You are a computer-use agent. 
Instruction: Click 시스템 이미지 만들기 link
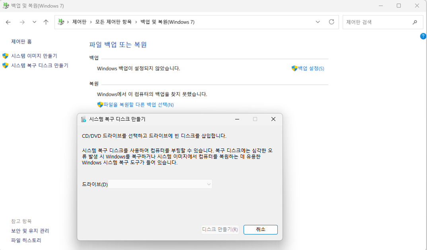(x=34, y=56)
